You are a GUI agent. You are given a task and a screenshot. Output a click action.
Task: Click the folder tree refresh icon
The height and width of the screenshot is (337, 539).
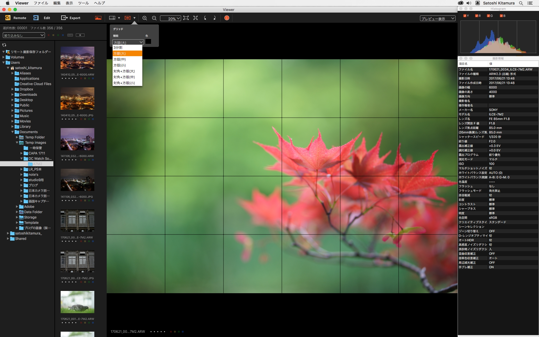pyautogui.click(x=4, y=45)
